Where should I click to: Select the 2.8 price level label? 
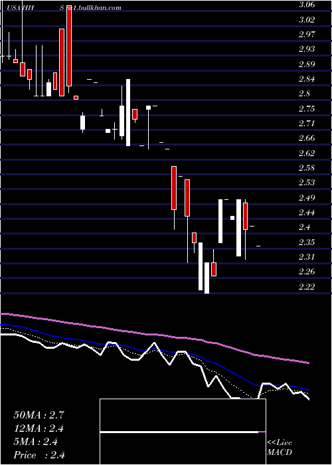coord(304,94)
